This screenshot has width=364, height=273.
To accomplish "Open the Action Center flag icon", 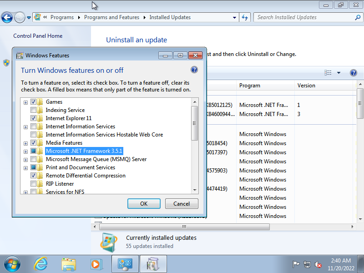I will (296, 264).
